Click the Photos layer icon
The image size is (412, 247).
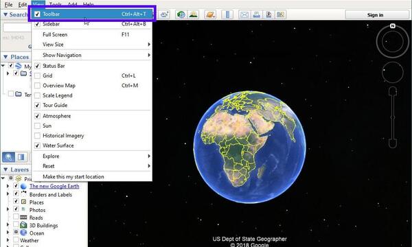pos(23,209)
